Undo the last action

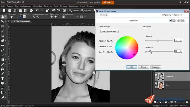37,10
